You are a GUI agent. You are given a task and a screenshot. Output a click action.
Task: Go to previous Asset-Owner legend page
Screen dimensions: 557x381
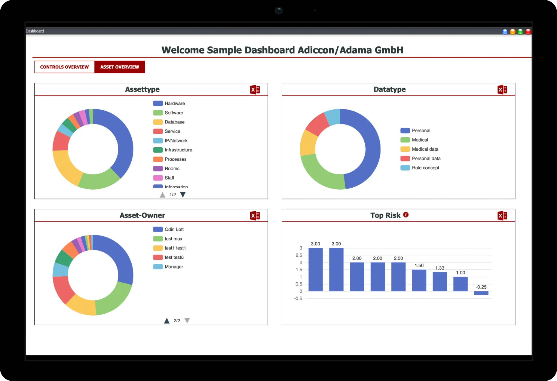click(167, 321)
